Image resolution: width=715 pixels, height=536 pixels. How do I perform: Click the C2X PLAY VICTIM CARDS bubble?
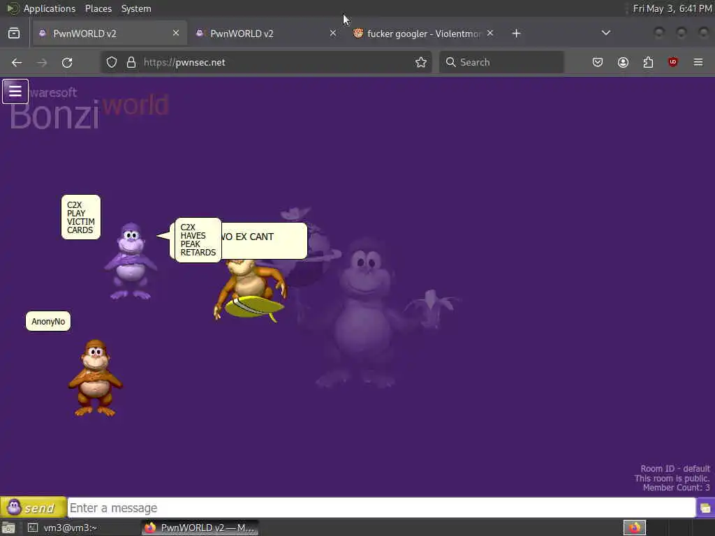(81, 217)
